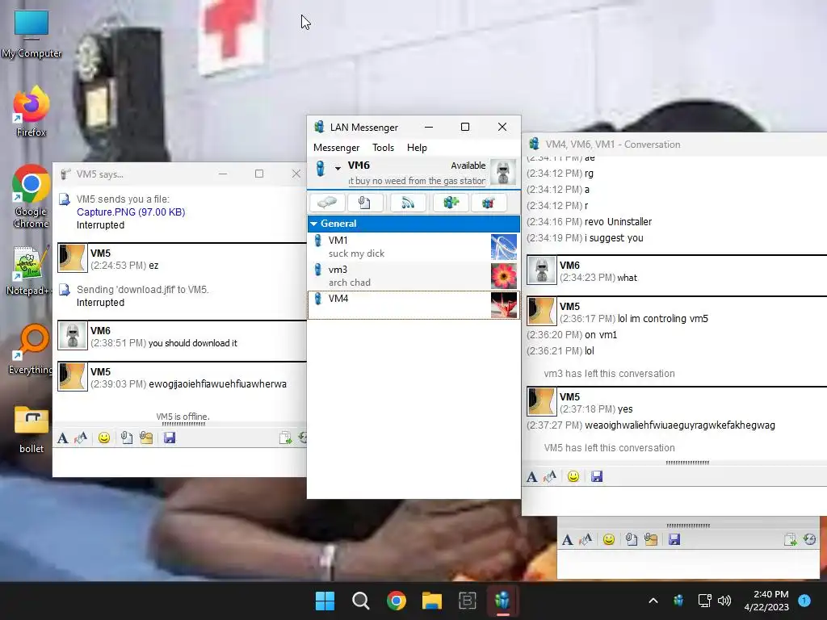Open the smiley picker in VM5 says window

point(104,438)
